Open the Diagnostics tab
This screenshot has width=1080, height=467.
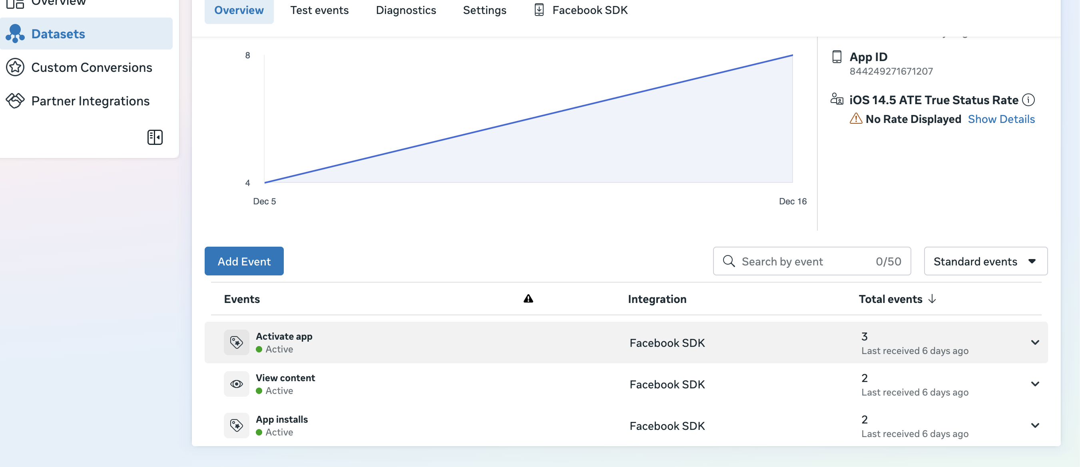click(x=405, y=10)
